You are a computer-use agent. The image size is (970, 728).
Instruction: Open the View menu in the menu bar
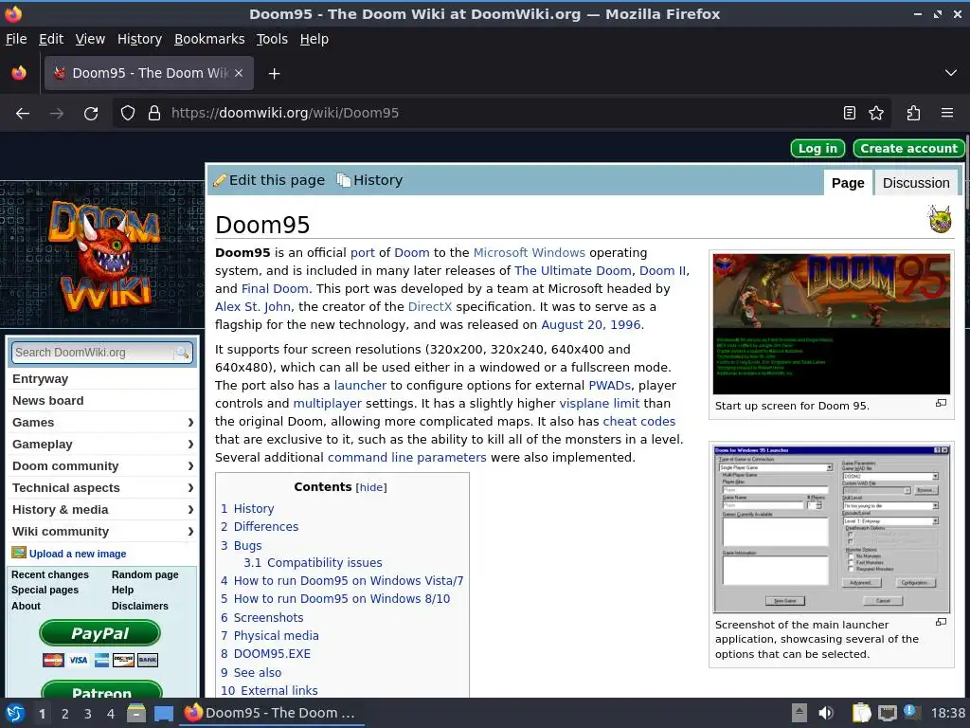click(x=90, y=39)
